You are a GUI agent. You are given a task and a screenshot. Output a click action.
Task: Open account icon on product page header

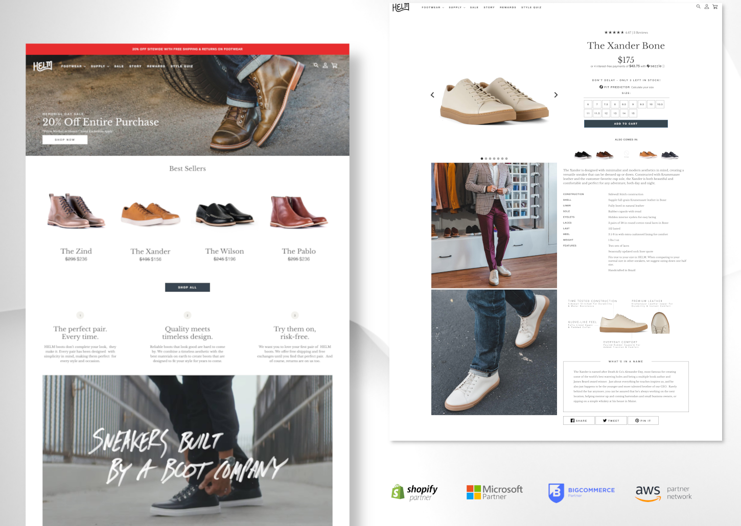[707, 7]
